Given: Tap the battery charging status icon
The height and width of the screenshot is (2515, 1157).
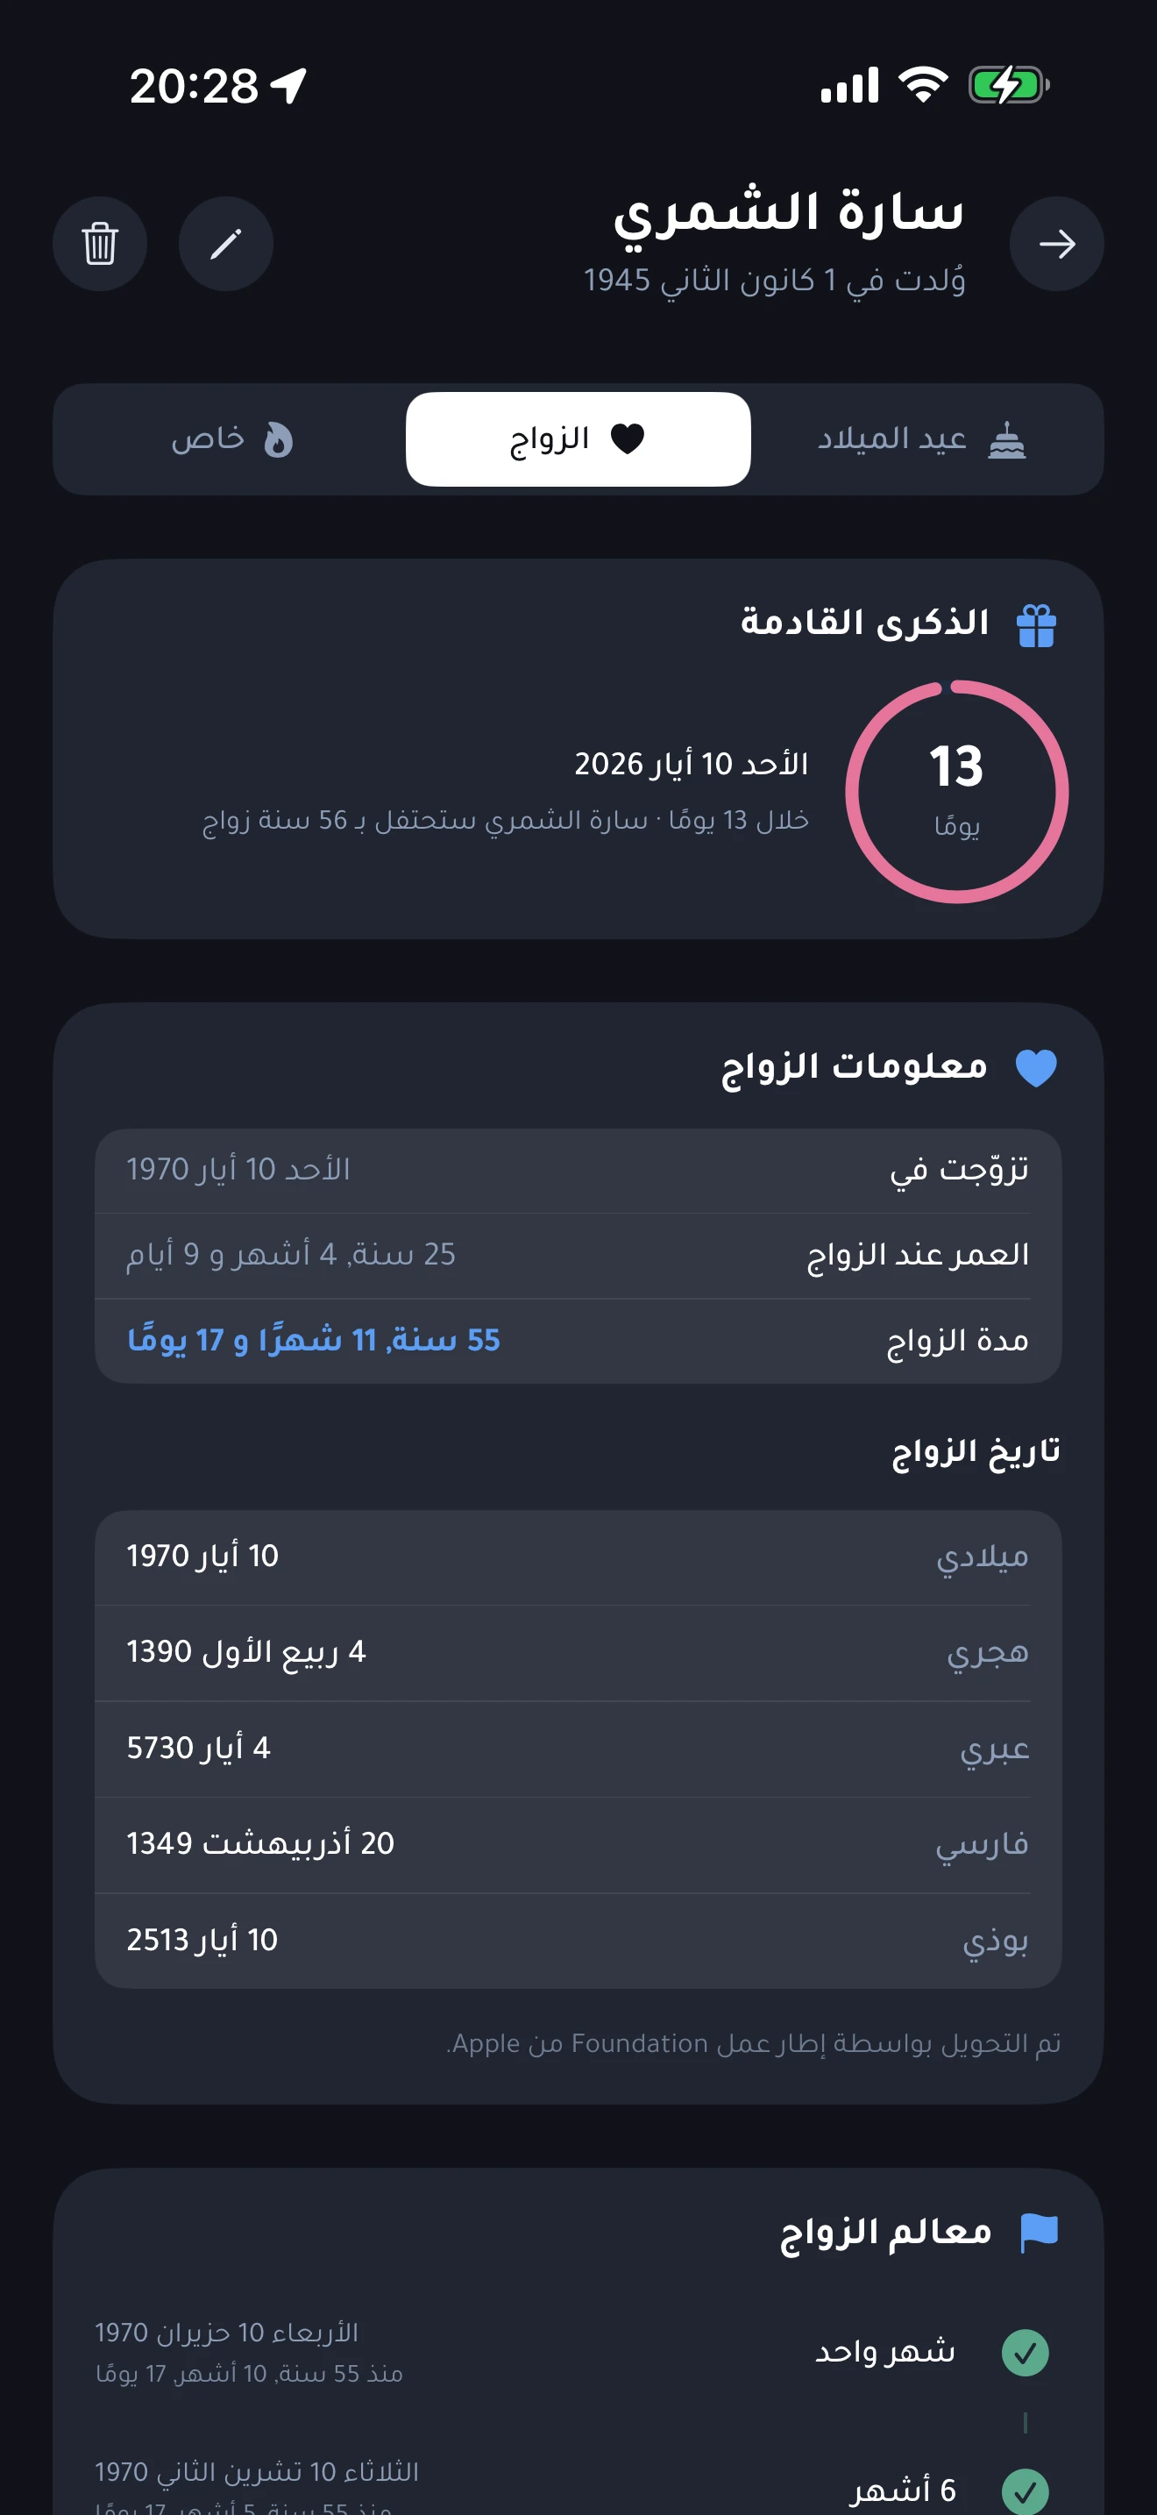Looking at the screenshot, I should tap(1008, 85).
